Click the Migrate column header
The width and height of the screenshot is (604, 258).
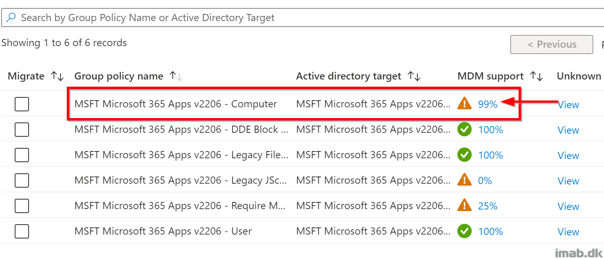pos(26,76)
